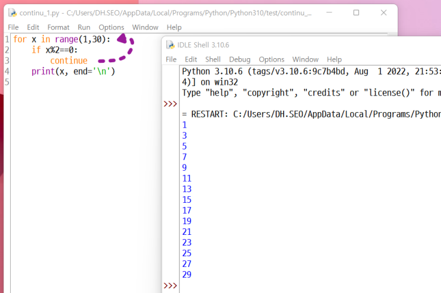Open the File menu in the editor window

(x=13, y=27)
